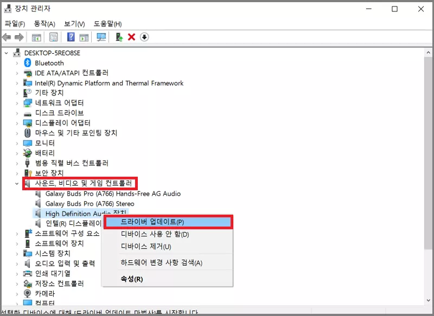Click the Help toolbar icon
Screen dimensions: 434x316
point(70,37)
